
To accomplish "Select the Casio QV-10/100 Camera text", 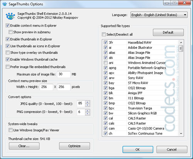I will [146, 128].
